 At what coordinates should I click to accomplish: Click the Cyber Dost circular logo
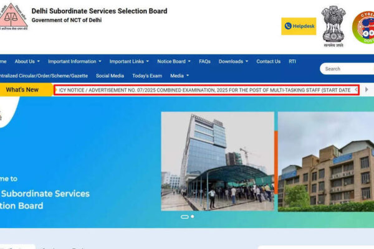(363, 27)
